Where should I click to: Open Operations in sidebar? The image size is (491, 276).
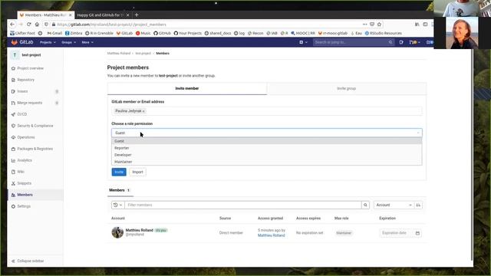(26, 137)
